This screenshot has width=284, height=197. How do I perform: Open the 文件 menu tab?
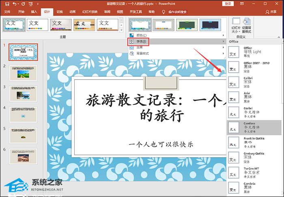[7, 12]
